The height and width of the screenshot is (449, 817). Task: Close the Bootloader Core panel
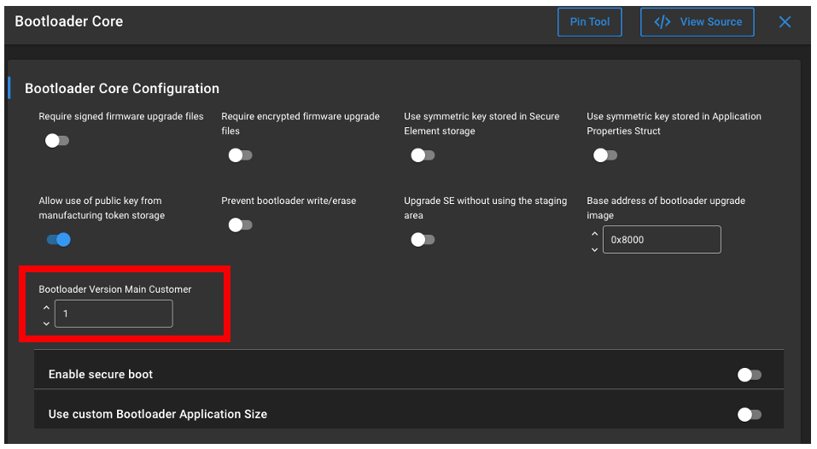tap(785, 22)
